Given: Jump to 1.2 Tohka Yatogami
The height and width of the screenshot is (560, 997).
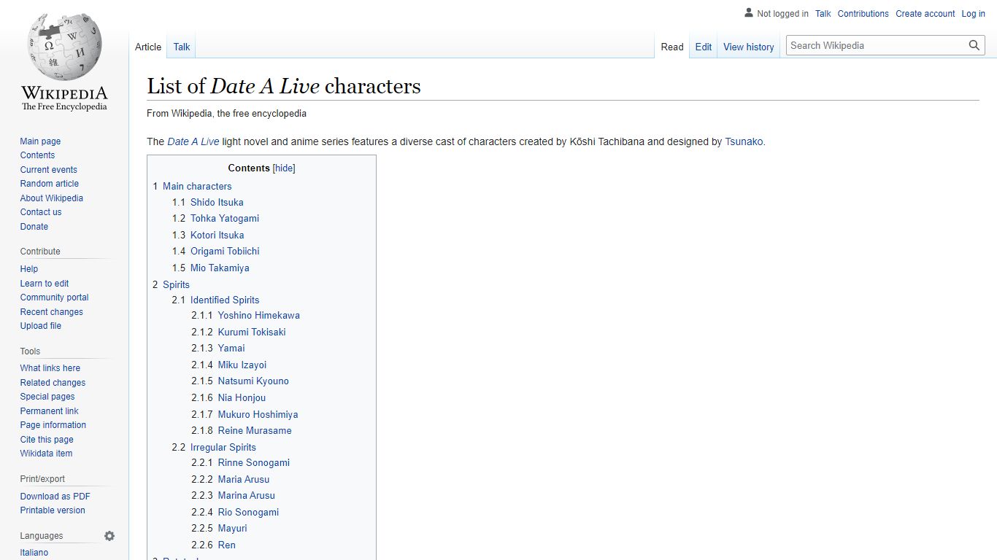Looking at the screenshot, I should point(215,218).
